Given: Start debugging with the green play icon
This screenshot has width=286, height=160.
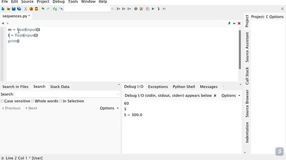Looking at the screenshot, I should click(153, 9).
